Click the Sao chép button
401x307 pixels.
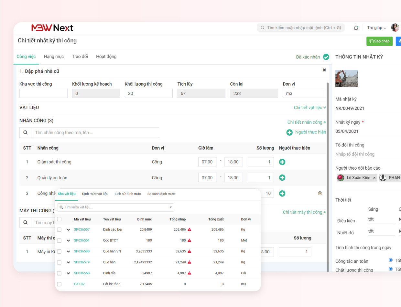(x=379, y=41)
